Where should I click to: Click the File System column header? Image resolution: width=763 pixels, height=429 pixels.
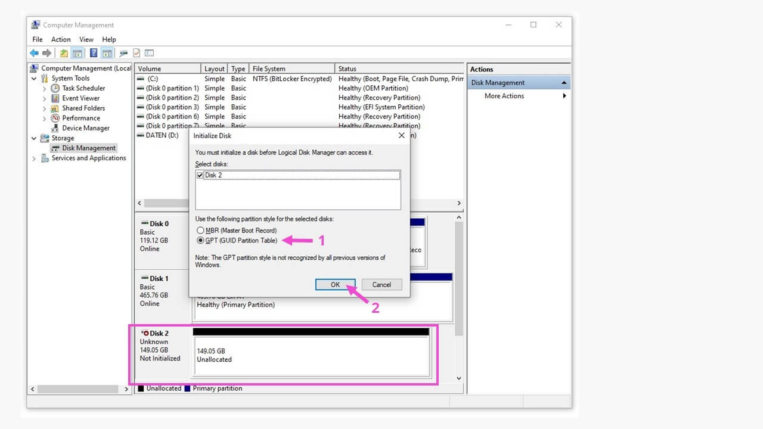[x=292, y=69]
